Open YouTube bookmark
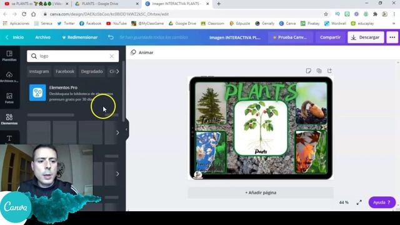This screenshot has width=400, height=225. [x=116, y=24]
